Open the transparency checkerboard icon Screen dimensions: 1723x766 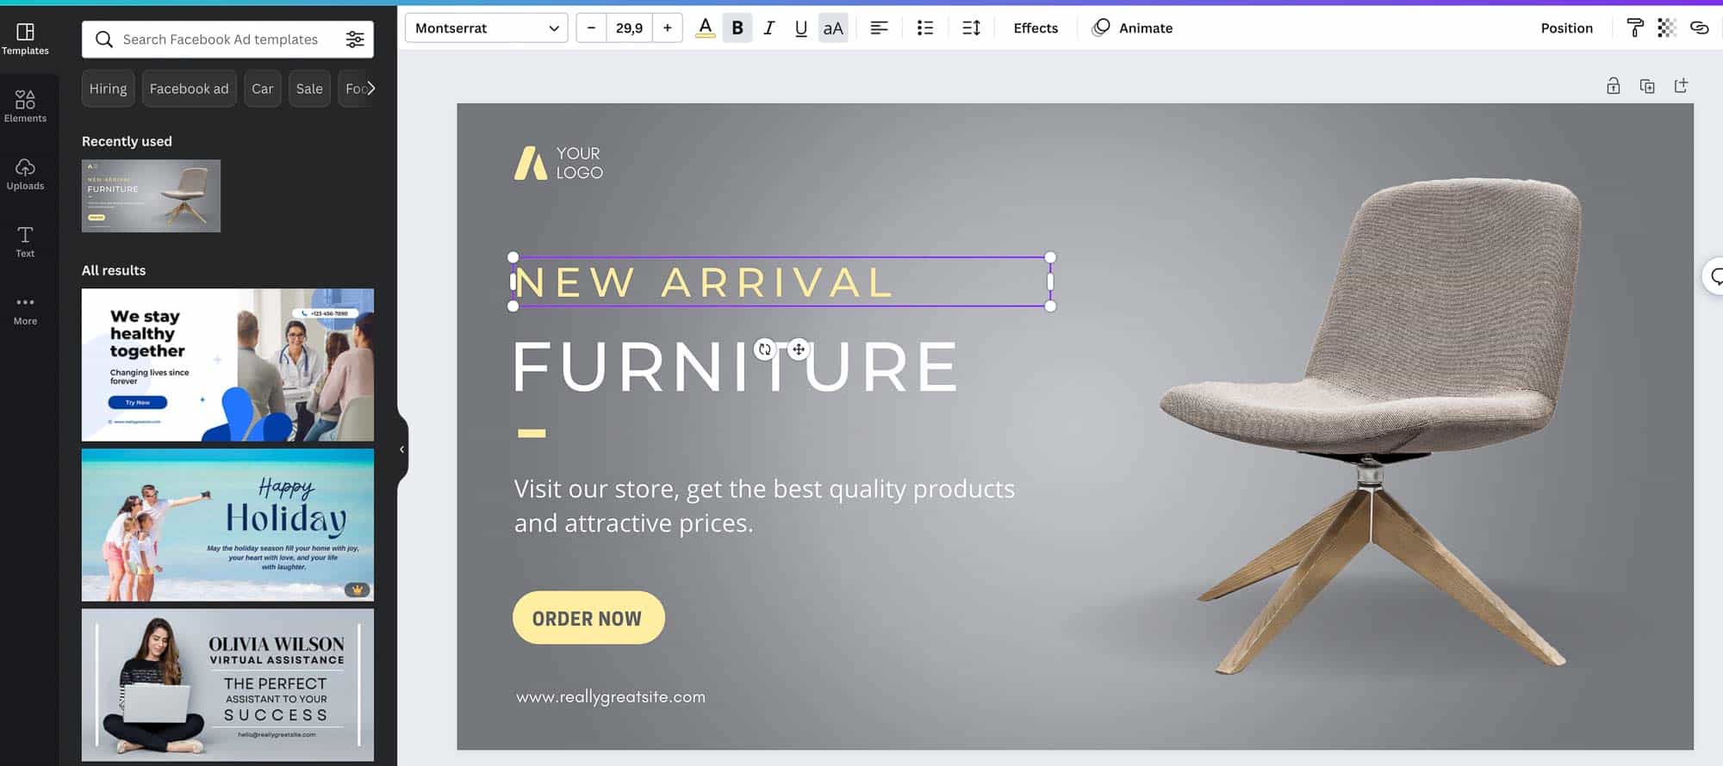(x=1666, y=28)
